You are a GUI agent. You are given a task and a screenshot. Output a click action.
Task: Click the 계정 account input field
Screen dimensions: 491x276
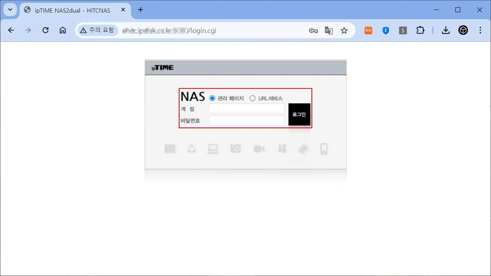click(x=247, y=109)
